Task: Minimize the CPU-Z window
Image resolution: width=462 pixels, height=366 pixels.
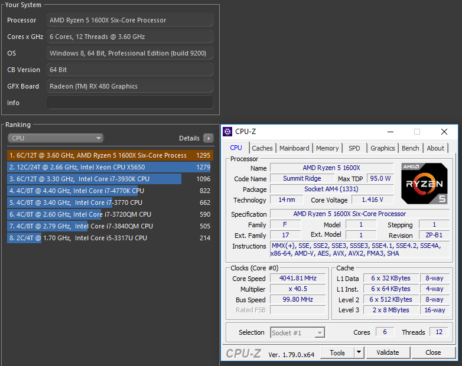Action: pos(389,132)
